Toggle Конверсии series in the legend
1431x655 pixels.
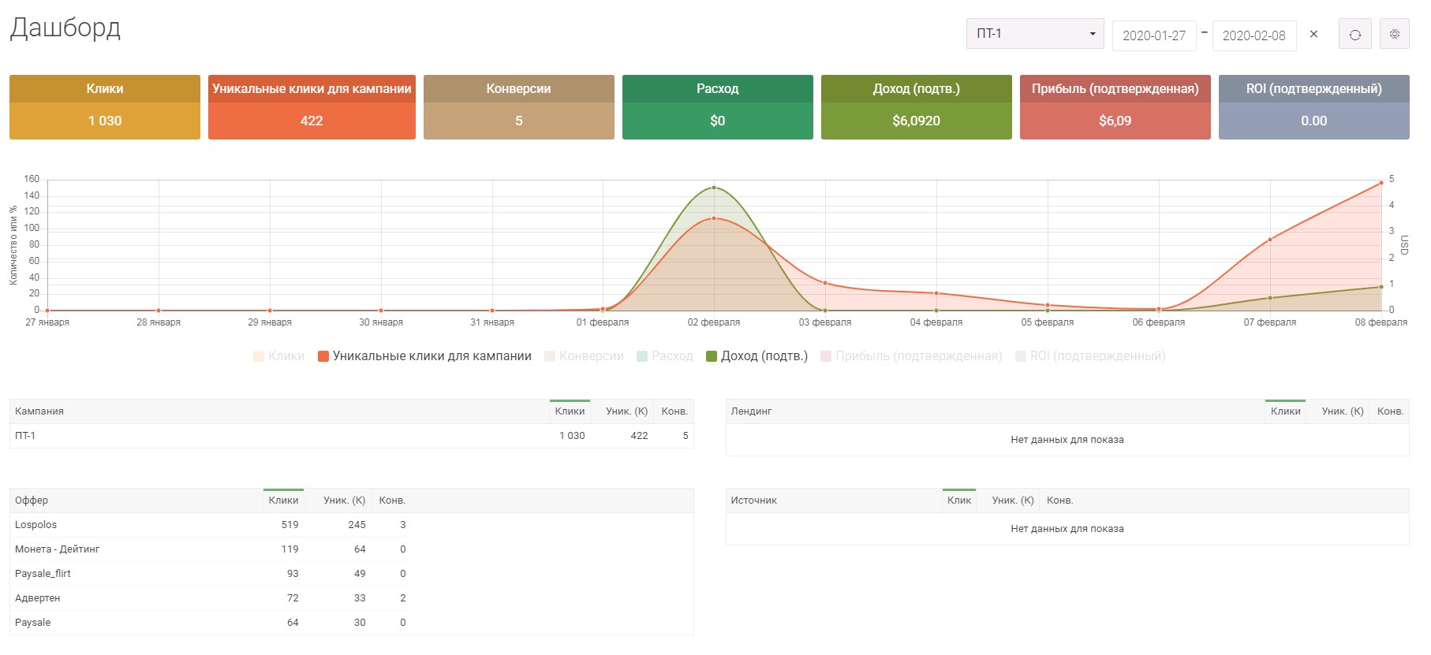584,356
